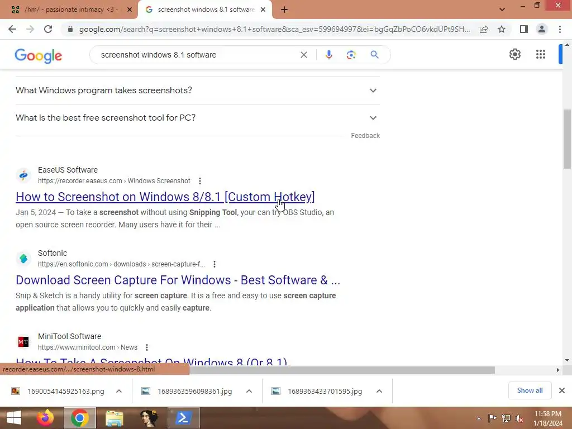Open Windows Start menu
This screenshot has height=429, width=572.
(14, 418)
